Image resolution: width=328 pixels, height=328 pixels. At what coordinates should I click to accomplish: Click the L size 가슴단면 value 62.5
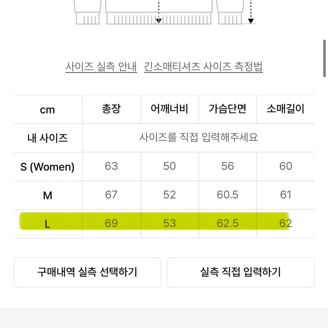tap(227, 223)
